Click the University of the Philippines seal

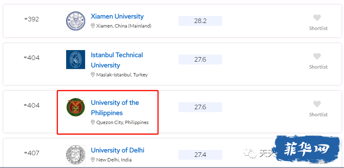(76, 107)
